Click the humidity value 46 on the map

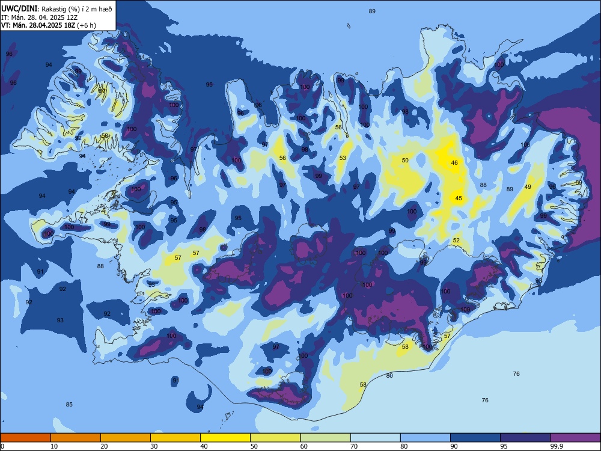click(x=454, y=162)
